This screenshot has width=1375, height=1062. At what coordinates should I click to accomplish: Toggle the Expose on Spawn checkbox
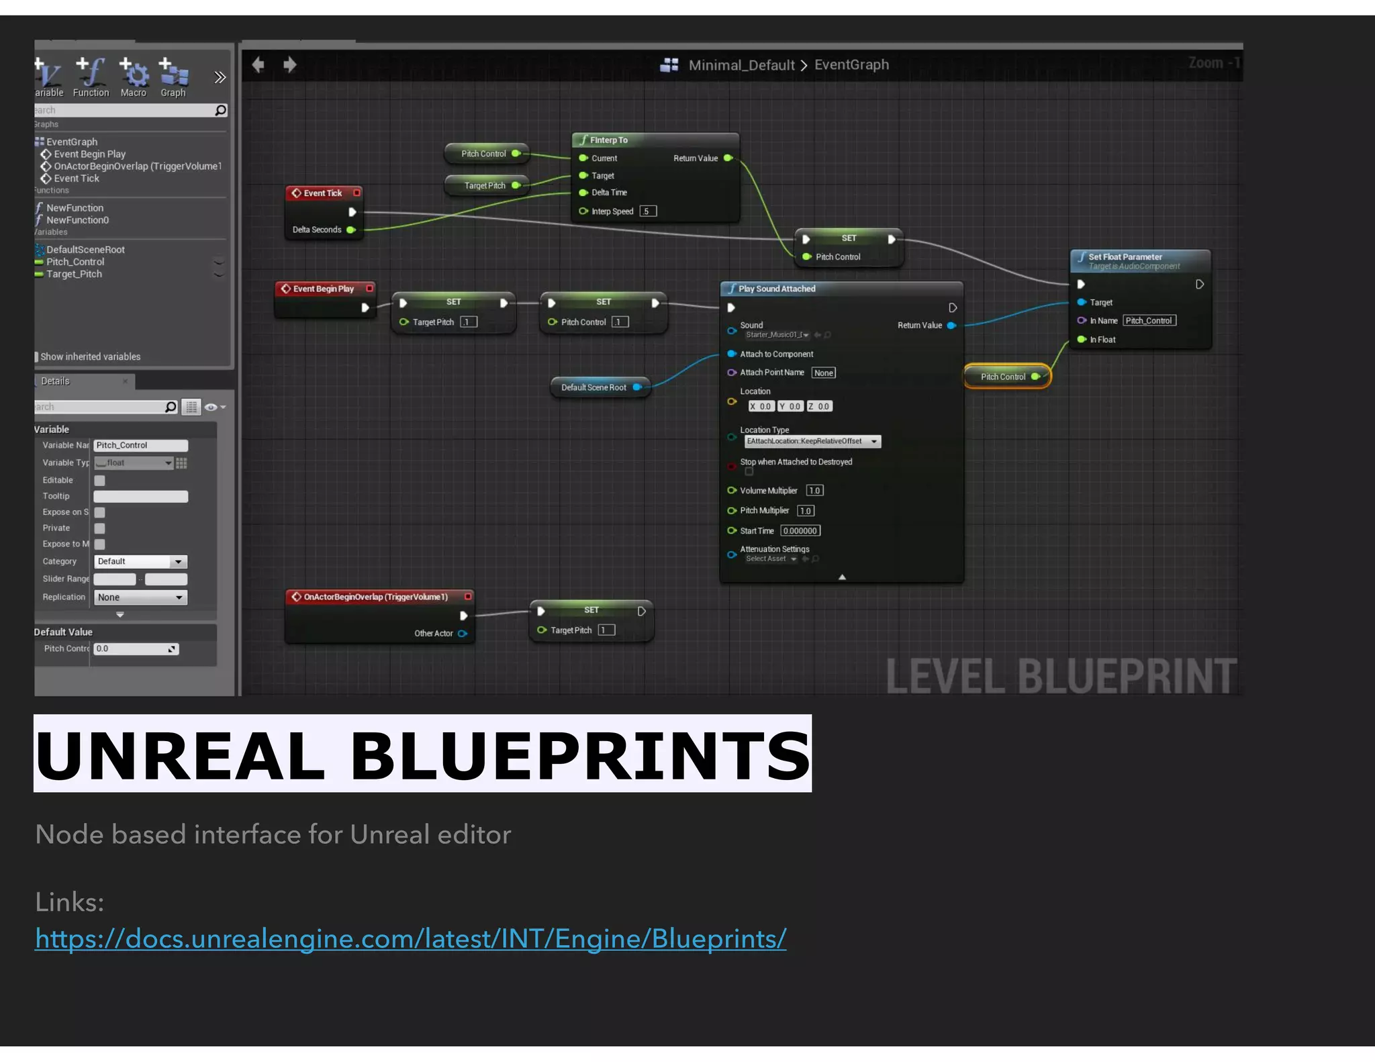[x=99, y=512]
